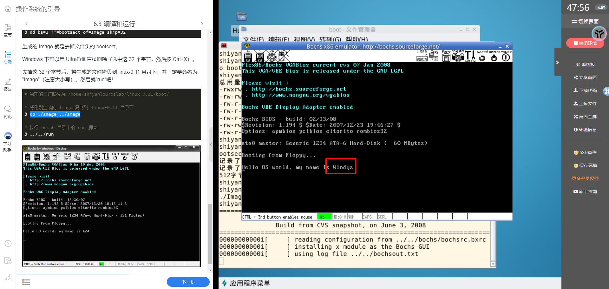Open the 文件(F) menu in file manager

253,39
